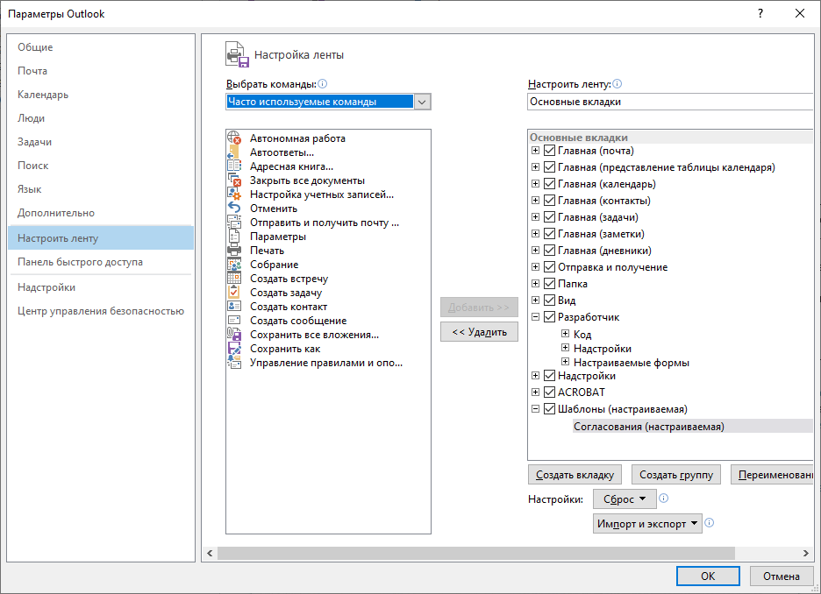Click the scrollbar left arrow
Viewport: 821px width, 594px height.
[210, 553]
